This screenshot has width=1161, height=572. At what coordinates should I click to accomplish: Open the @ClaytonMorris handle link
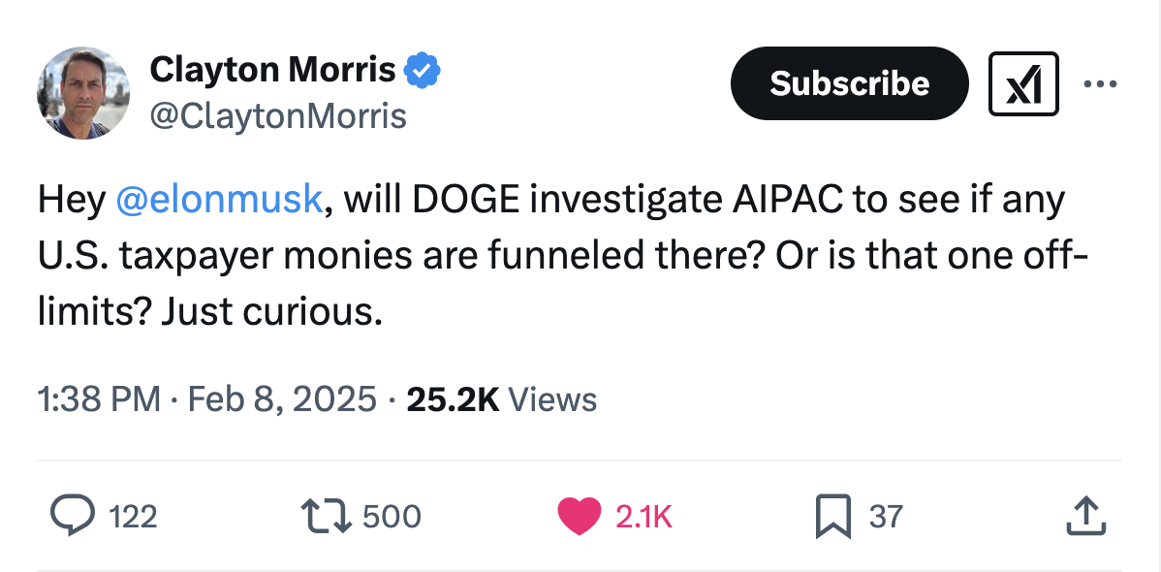(x=278, y=116)
